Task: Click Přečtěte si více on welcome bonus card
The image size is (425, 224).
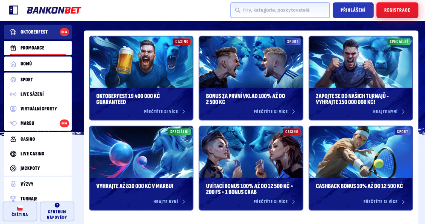Action: click(270, 202)
